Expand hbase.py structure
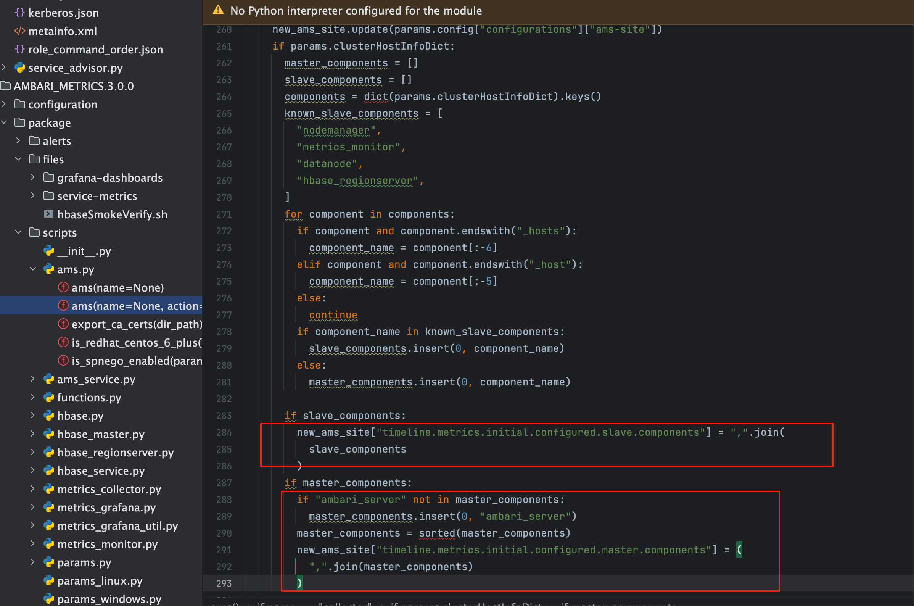 pyautogui.click(x=33, y=416)
